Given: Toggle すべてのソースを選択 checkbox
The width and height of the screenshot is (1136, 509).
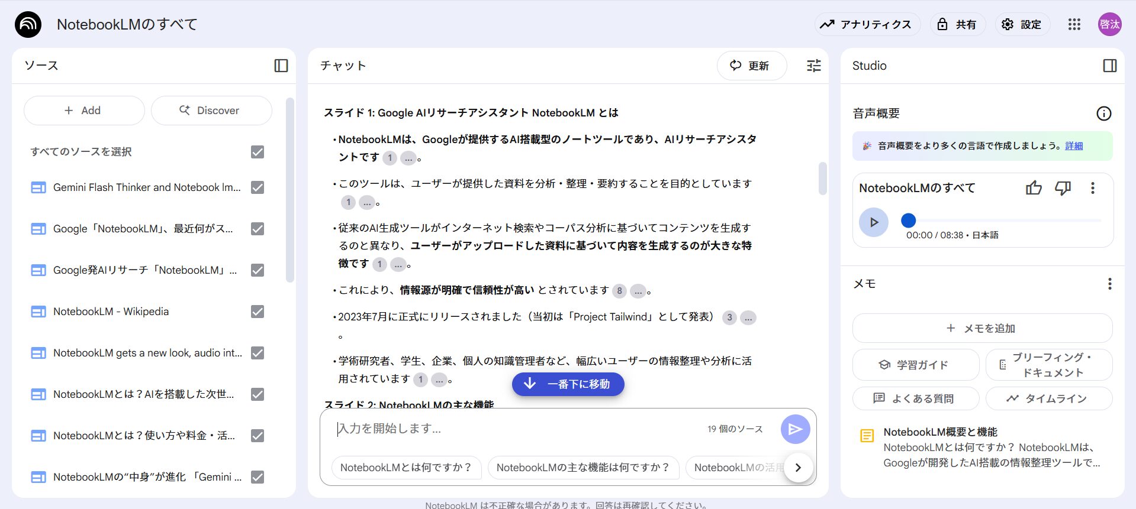Looking at the screenshot, I should 258,152.
